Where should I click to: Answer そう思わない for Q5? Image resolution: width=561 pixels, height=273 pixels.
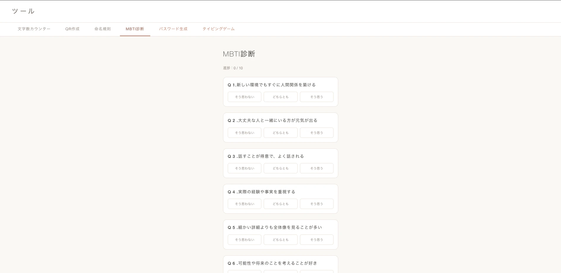(x=245, y=240)
